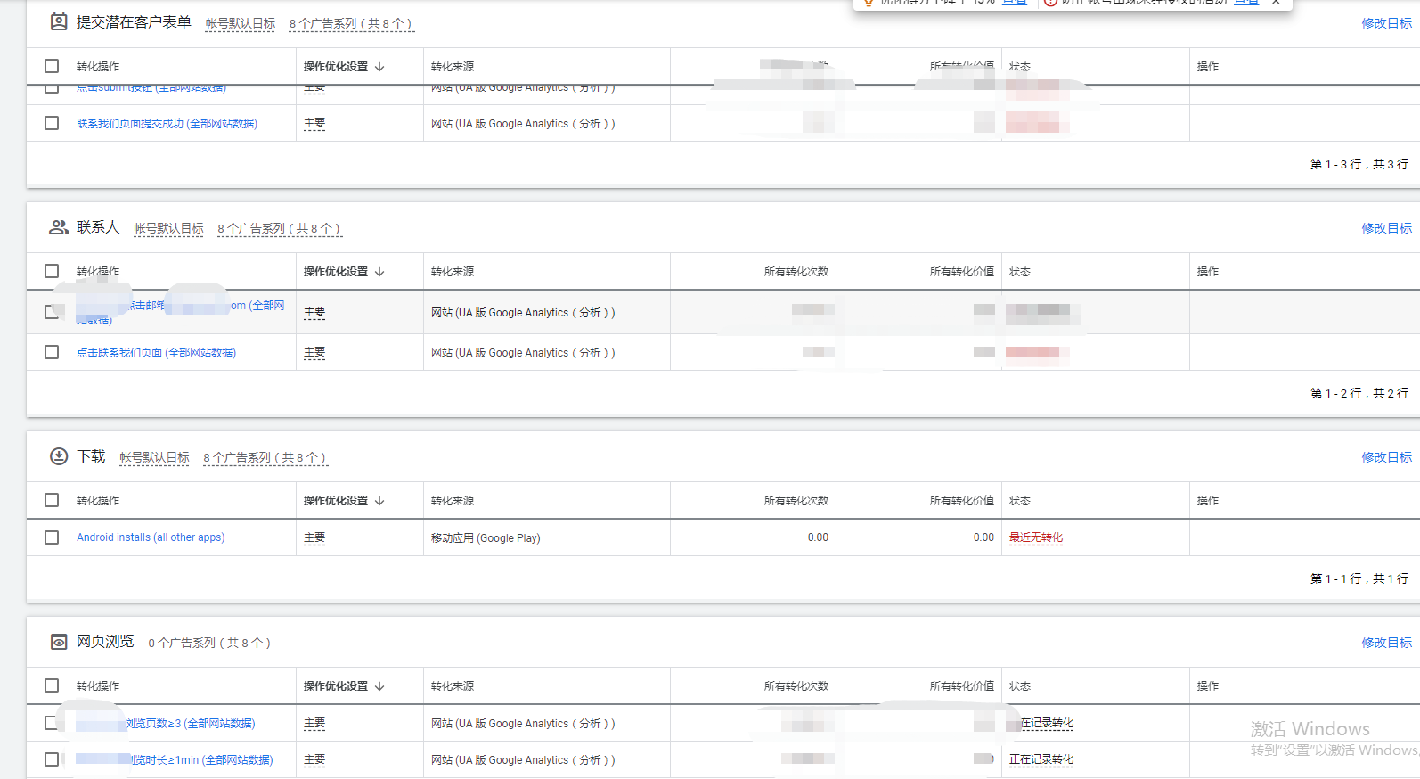Viewport: 1420px width, 779px height.
Task: Open 主要 setting for 浏览页数≥3 row
Action: click(314, 724)
